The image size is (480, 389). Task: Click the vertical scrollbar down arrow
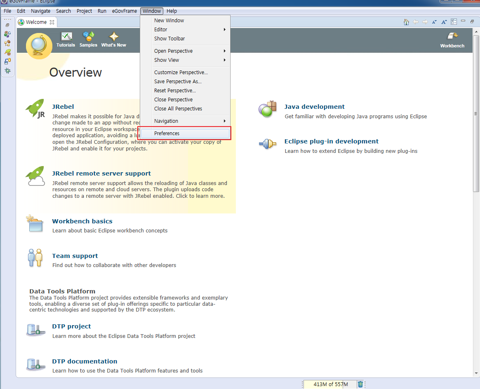(x=476, y=373)
